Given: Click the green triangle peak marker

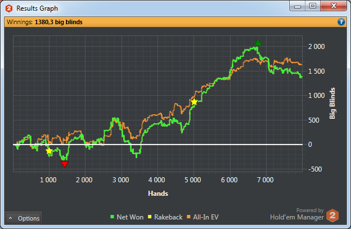Looking at the screenshot, I should pos(258,43).
